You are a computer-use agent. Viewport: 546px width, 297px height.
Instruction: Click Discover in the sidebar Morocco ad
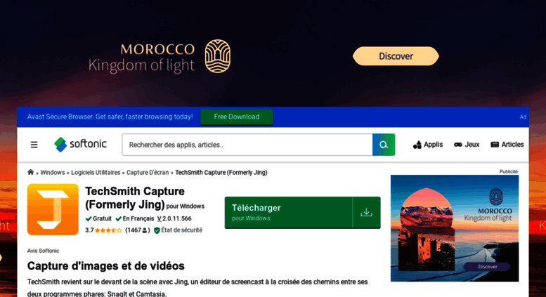pos(487,267)
